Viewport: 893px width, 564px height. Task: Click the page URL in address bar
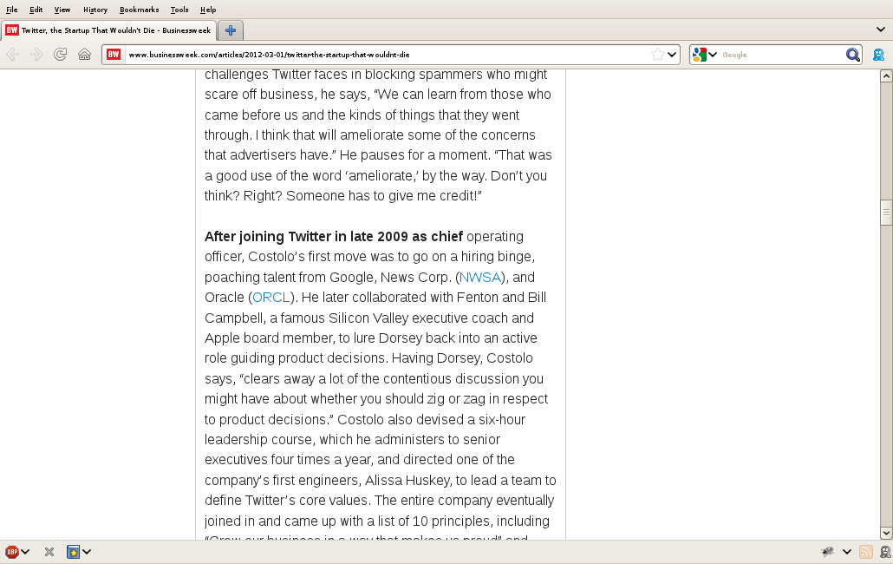[x=269, y=55]
